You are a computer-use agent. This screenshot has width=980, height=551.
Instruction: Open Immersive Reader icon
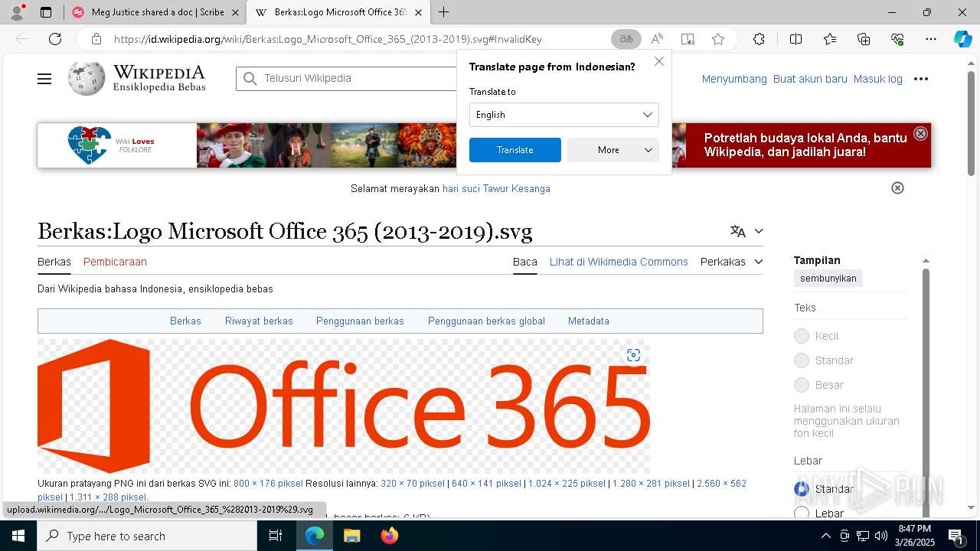pyautogui.click(x=688, y=39)
